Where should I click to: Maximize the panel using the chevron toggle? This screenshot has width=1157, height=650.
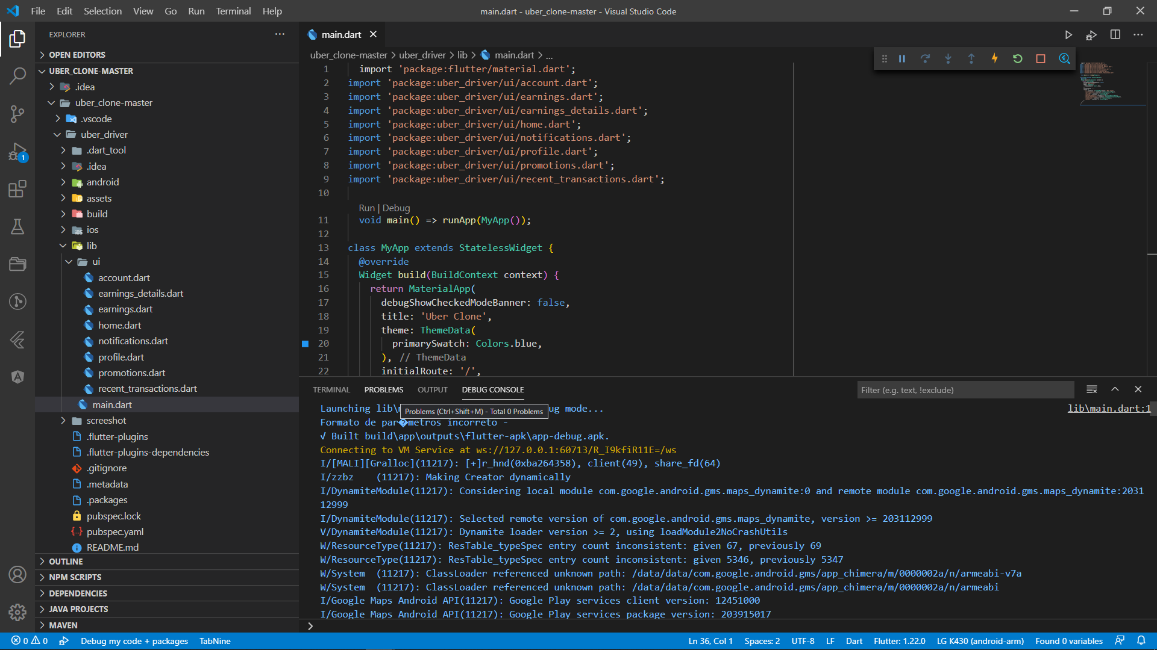coord(1114,389)
